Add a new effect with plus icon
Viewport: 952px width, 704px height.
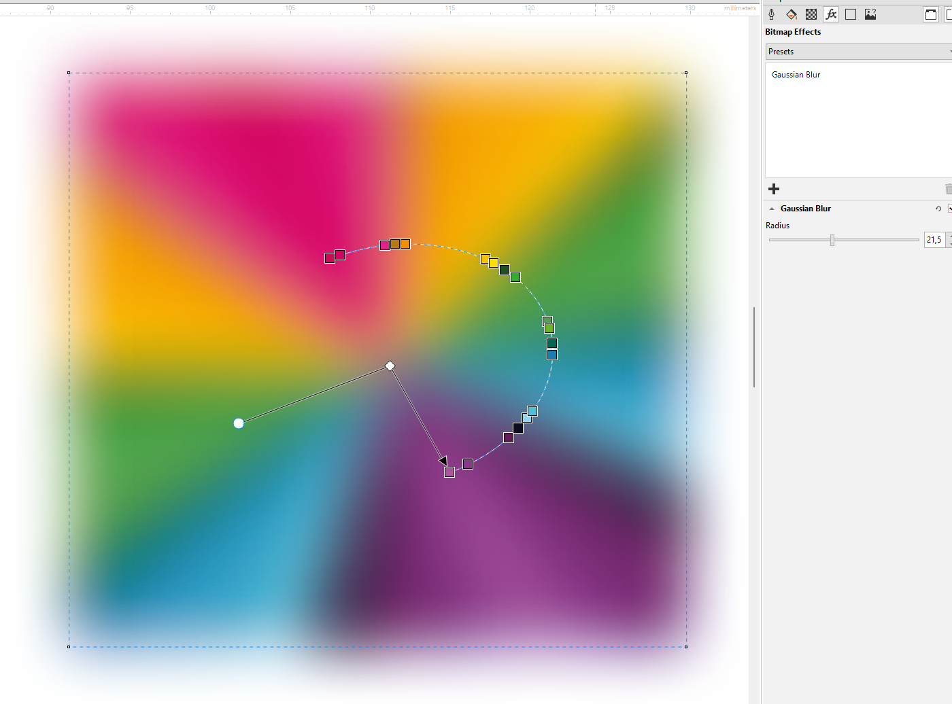pyautogui.click(x=774, y=189)
